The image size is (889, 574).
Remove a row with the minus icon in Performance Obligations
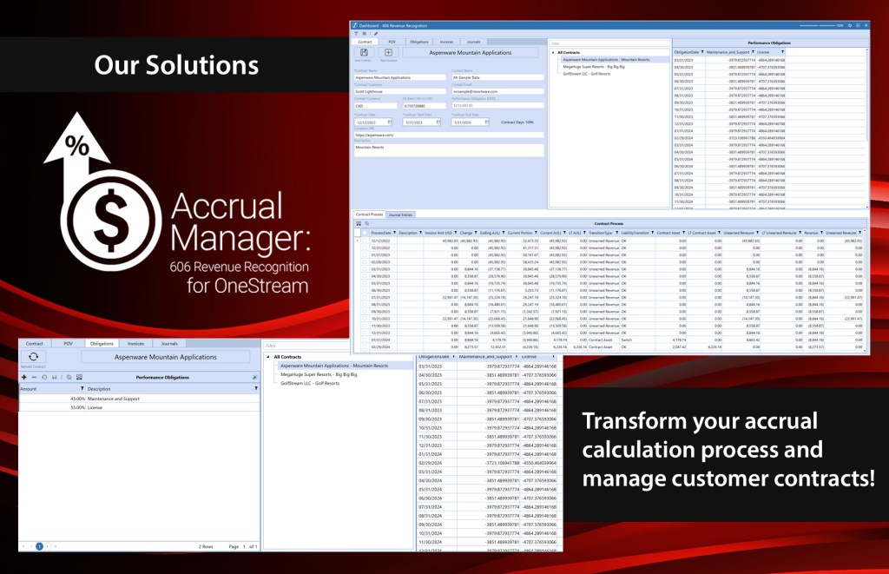click(x=34, y=377)
